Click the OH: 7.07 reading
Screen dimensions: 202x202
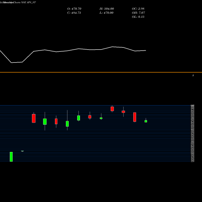tap(138, 13)
